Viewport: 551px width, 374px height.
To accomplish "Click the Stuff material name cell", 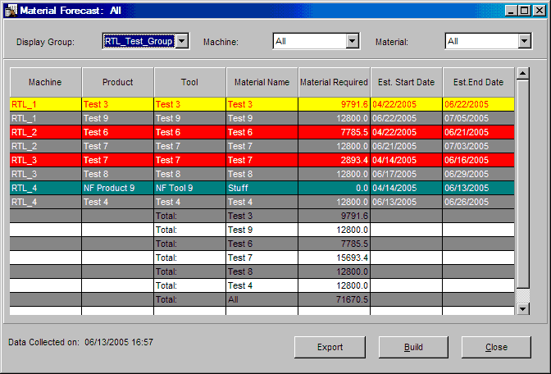I will coord(262,188).
